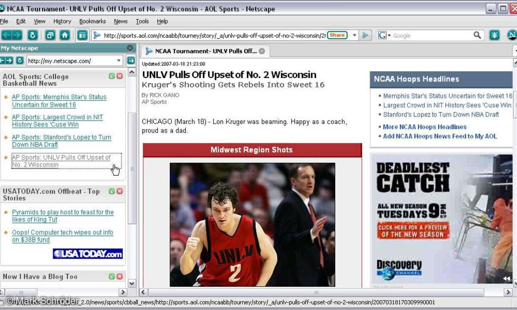Click the Discovery Channel logo in ad
The width and height of the screenshot is (517, 310).
pyautogui.click(x=399, y=270)
